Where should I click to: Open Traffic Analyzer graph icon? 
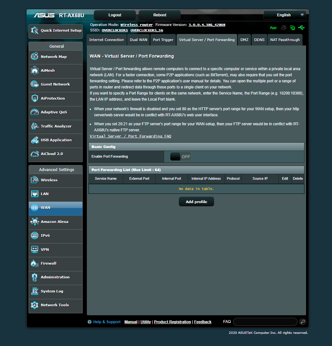34,126
